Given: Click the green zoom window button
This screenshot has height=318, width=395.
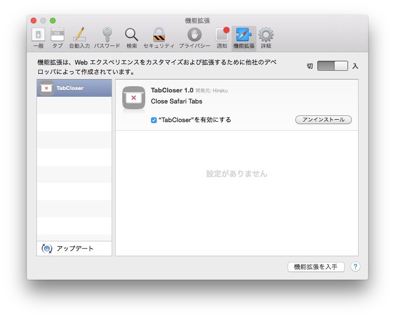Looking at the screenshot, I should coord(53,21).
